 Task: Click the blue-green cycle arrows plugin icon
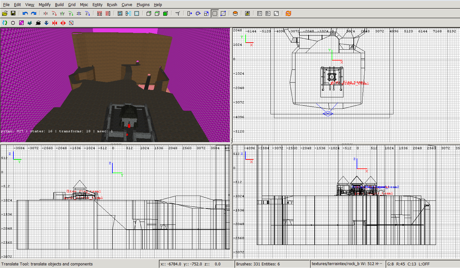[x=5, y=23]
